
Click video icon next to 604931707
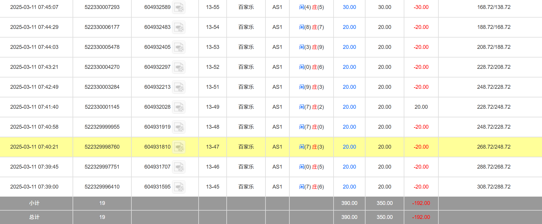click(179, 167)
